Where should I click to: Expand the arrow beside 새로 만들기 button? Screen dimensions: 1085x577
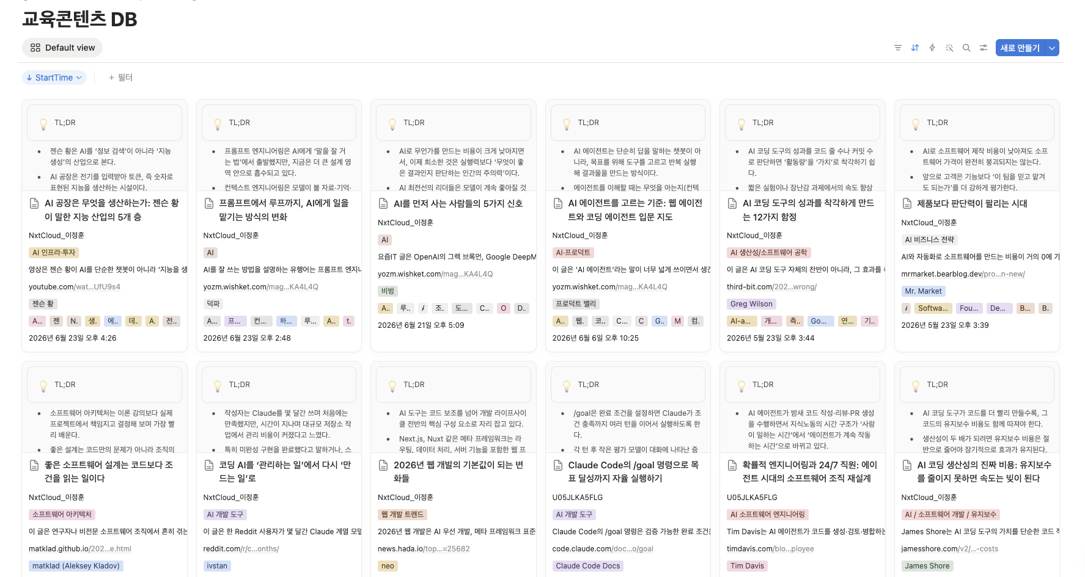click(x=1052, y=48)
